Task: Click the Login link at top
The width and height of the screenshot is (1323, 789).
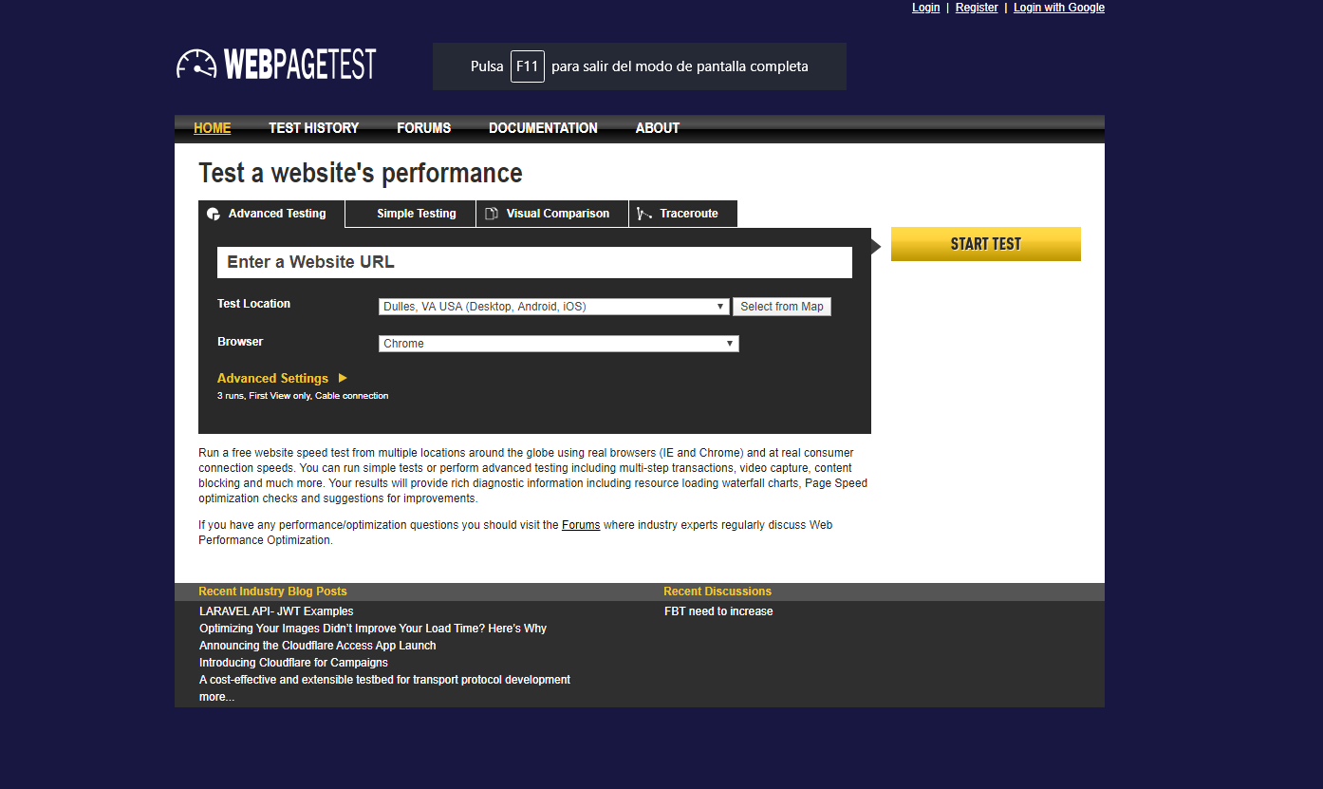Action: click(926, 8)
